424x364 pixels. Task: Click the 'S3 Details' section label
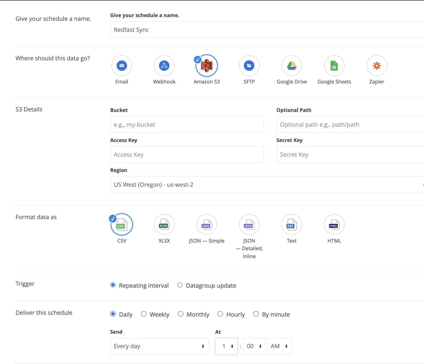point(29,109)
